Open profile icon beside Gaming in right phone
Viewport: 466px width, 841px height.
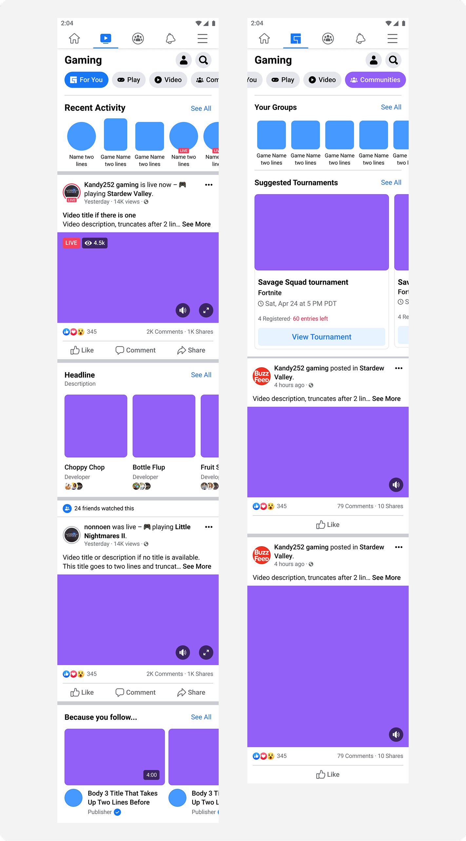pyautogui.click(x=374, y=60)
